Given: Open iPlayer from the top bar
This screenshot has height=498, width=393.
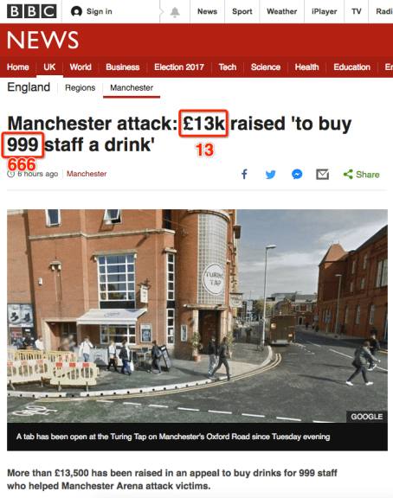Looking at the screenshot, I should (x=324, y=12).
